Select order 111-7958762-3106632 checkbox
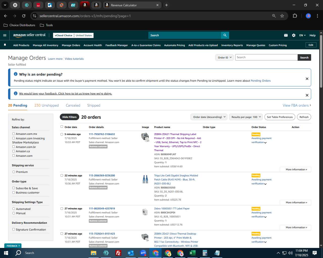Image resolution: width=323 pixels, height=258 pixels. click(x=62, y=134)
